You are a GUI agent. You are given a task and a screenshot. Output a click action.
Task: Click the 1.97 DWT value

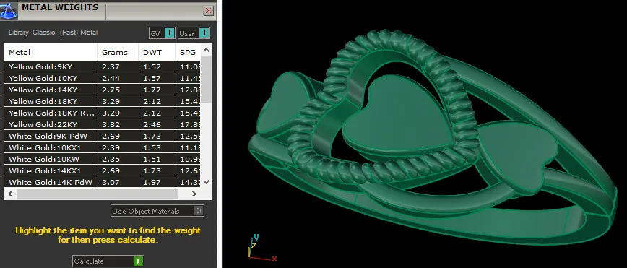pos(152,183)
